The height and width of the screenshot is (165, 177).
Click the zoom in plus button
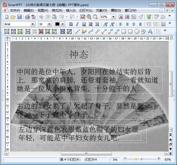coord(159,159)
